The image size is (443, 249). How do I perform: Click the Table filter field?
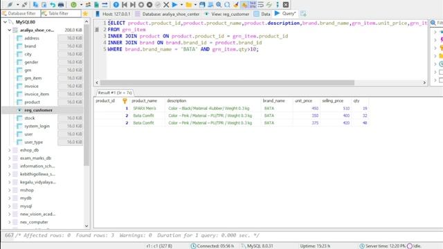pos(61,13)
